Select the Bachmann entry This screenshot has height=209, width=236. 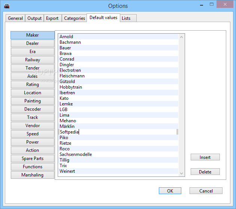pyautogui.click(x=118, y=42)
